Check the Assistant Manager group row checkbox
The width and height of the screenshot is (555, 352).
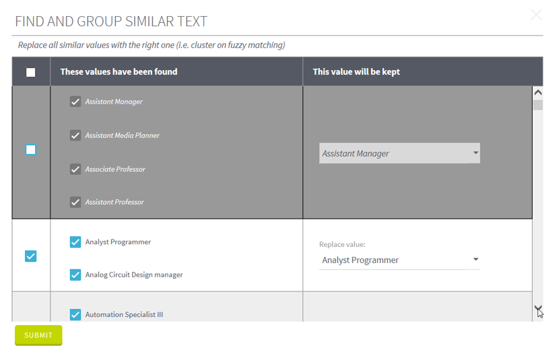pos(31,149)
